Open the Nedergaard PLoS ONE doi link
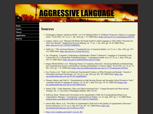Viewport: 153px width, 114px height. (117, 37)
